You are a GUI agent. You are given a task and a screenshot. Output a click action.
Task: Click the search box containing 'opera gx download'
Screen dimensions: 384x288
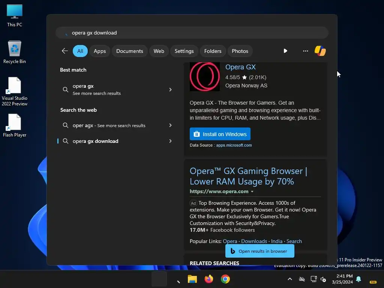pos(192,33)
